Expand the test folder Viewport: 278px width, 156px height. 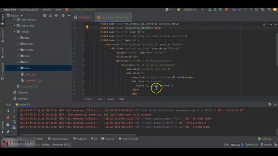(x=18, y=62)
